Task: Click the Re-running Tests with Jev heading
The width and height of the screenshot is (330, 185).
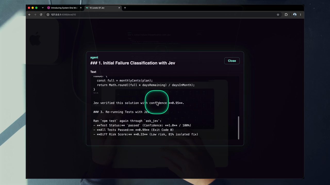Action: click(121, 112)
